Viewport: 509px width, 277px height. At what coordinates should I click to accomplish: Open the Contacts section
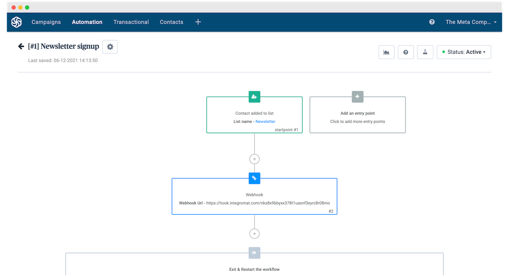point(171,22)
